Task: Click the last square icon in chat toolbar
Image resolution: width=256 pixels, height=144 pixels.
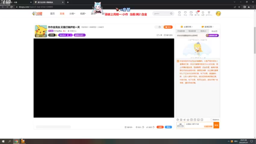Action: point(202,120)
